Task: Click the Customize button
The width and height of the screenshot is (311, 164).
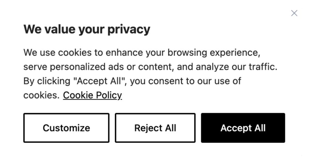Action: (x=66, y=128)
